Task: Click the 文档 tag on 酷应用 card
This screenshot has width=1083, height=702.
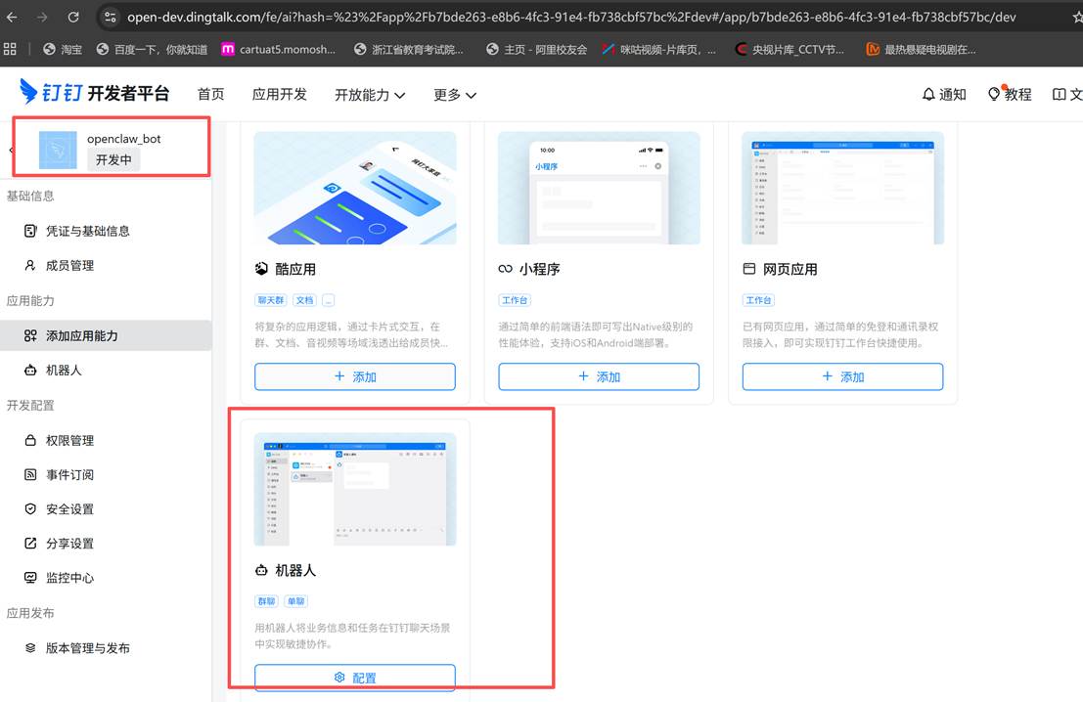Action: click(304, 300)
